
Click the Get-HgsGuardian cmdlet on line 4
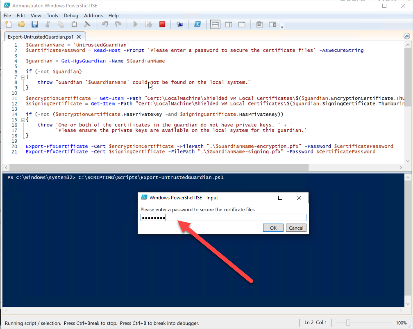click(x=83, y=61)
